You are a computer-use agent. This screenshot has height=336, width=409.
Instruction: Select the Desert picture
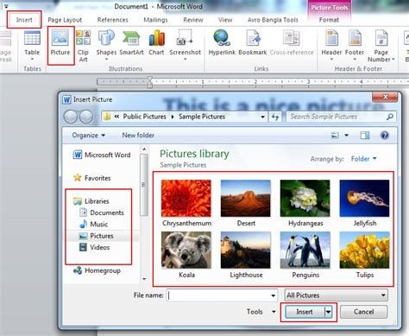246,203
